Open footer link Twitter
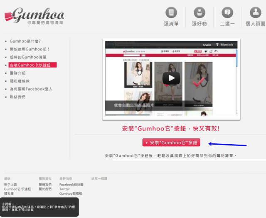Image resolution: width=266 pixels, height=218 pixels. point(65,189)
